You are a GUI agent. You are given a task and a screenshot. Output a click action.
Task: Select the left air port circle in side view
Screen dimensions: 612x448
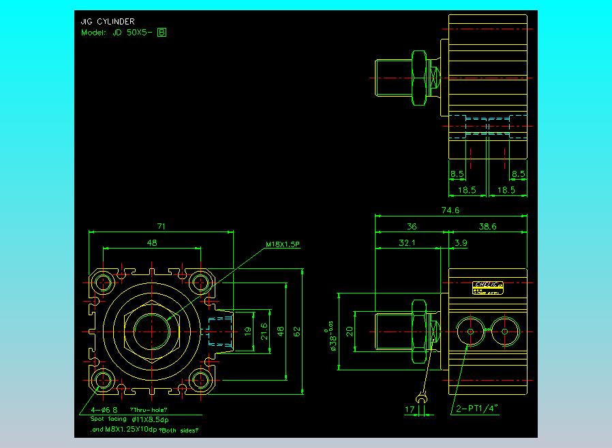point(470,332)
